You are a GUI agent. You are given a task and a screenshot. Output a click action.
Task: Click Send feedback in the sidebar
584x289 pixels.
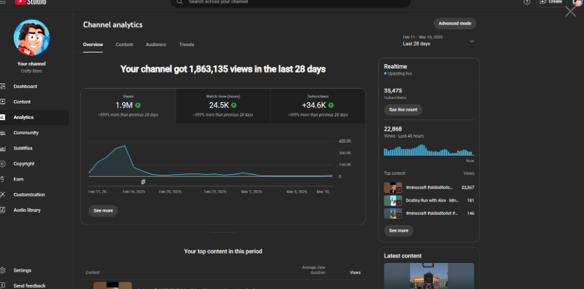[29, 286]
